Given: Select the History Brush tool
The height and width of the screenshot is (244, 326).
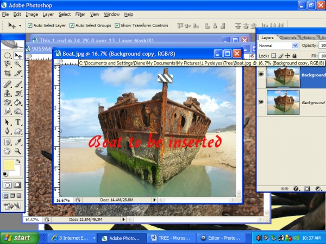Looking at the screenshot, I should pos(18,93).
